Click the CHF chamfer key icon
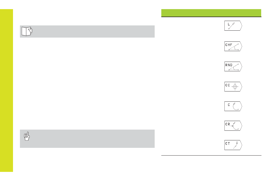 click(x=233, y=46)
